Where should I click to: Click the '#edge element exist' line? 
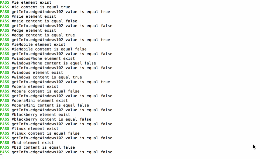tap(28, 31)
